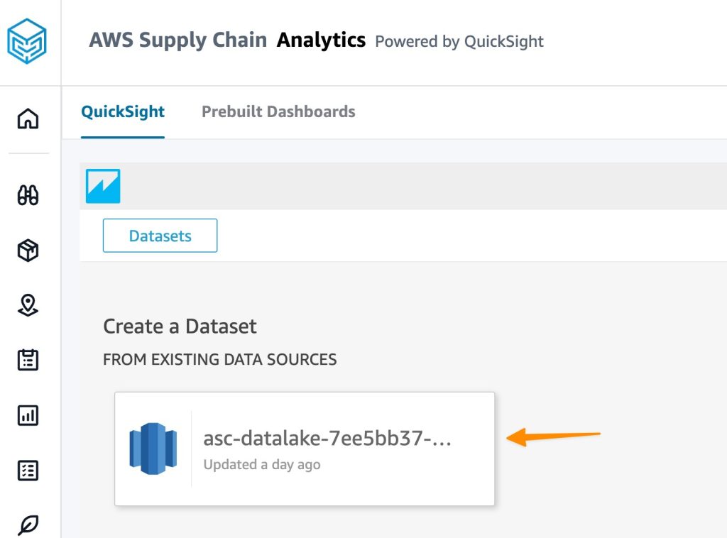
Task: Select the package box sidebar icon
Action: [x=28, y=251]
